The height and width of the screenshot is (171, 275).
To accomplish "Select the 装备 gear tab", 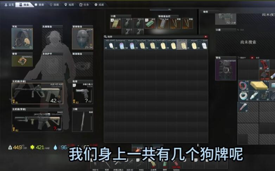I will tap(24, 5).
